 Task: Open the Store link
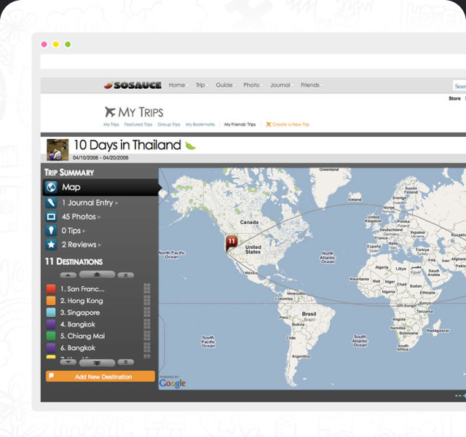pos(454,98)
